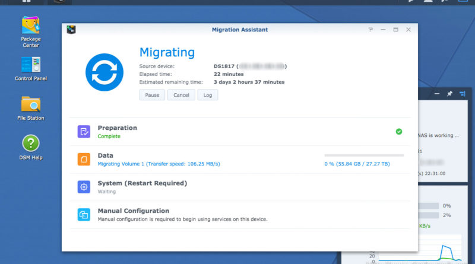Screen dimensions: 475x264
Task: Cancel the migration
Action: point(181,95)
